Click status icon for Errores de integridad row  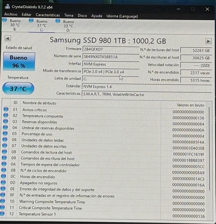pyautogui.click(x=3, y=189)
